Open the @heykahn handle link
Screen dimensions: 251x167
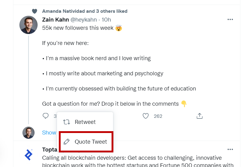click(84, 20)
